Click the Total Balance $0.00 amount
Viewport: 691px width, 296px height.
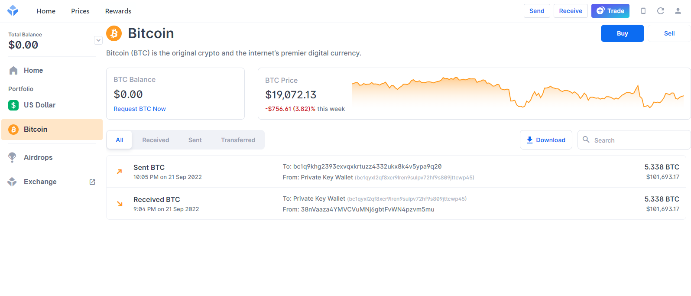pos(23,45)
